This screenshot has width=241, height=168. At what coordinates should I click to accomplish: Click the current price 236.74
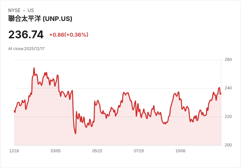point(26,35)
